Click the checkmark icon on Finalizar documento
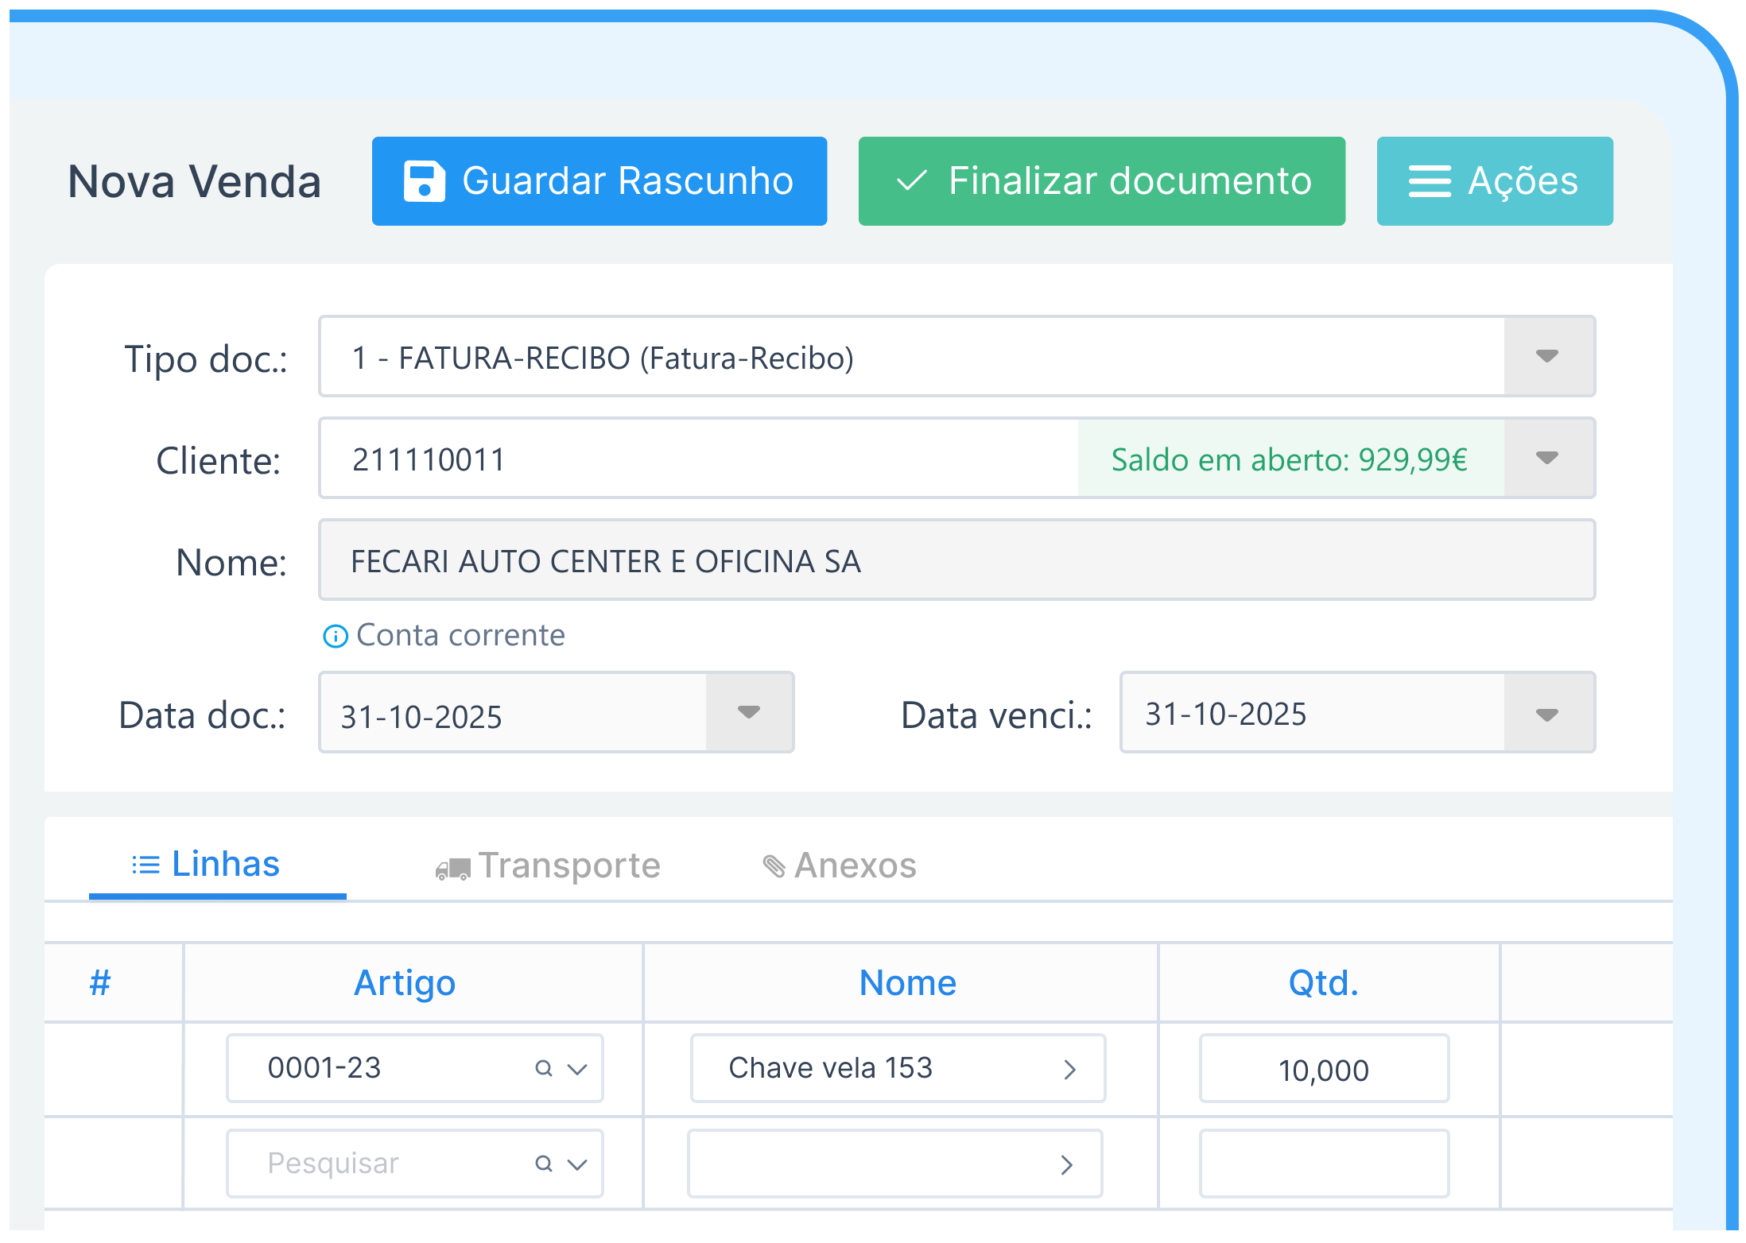The height and width of the screenshot is (1243, 1746). (x=913, y=180)
